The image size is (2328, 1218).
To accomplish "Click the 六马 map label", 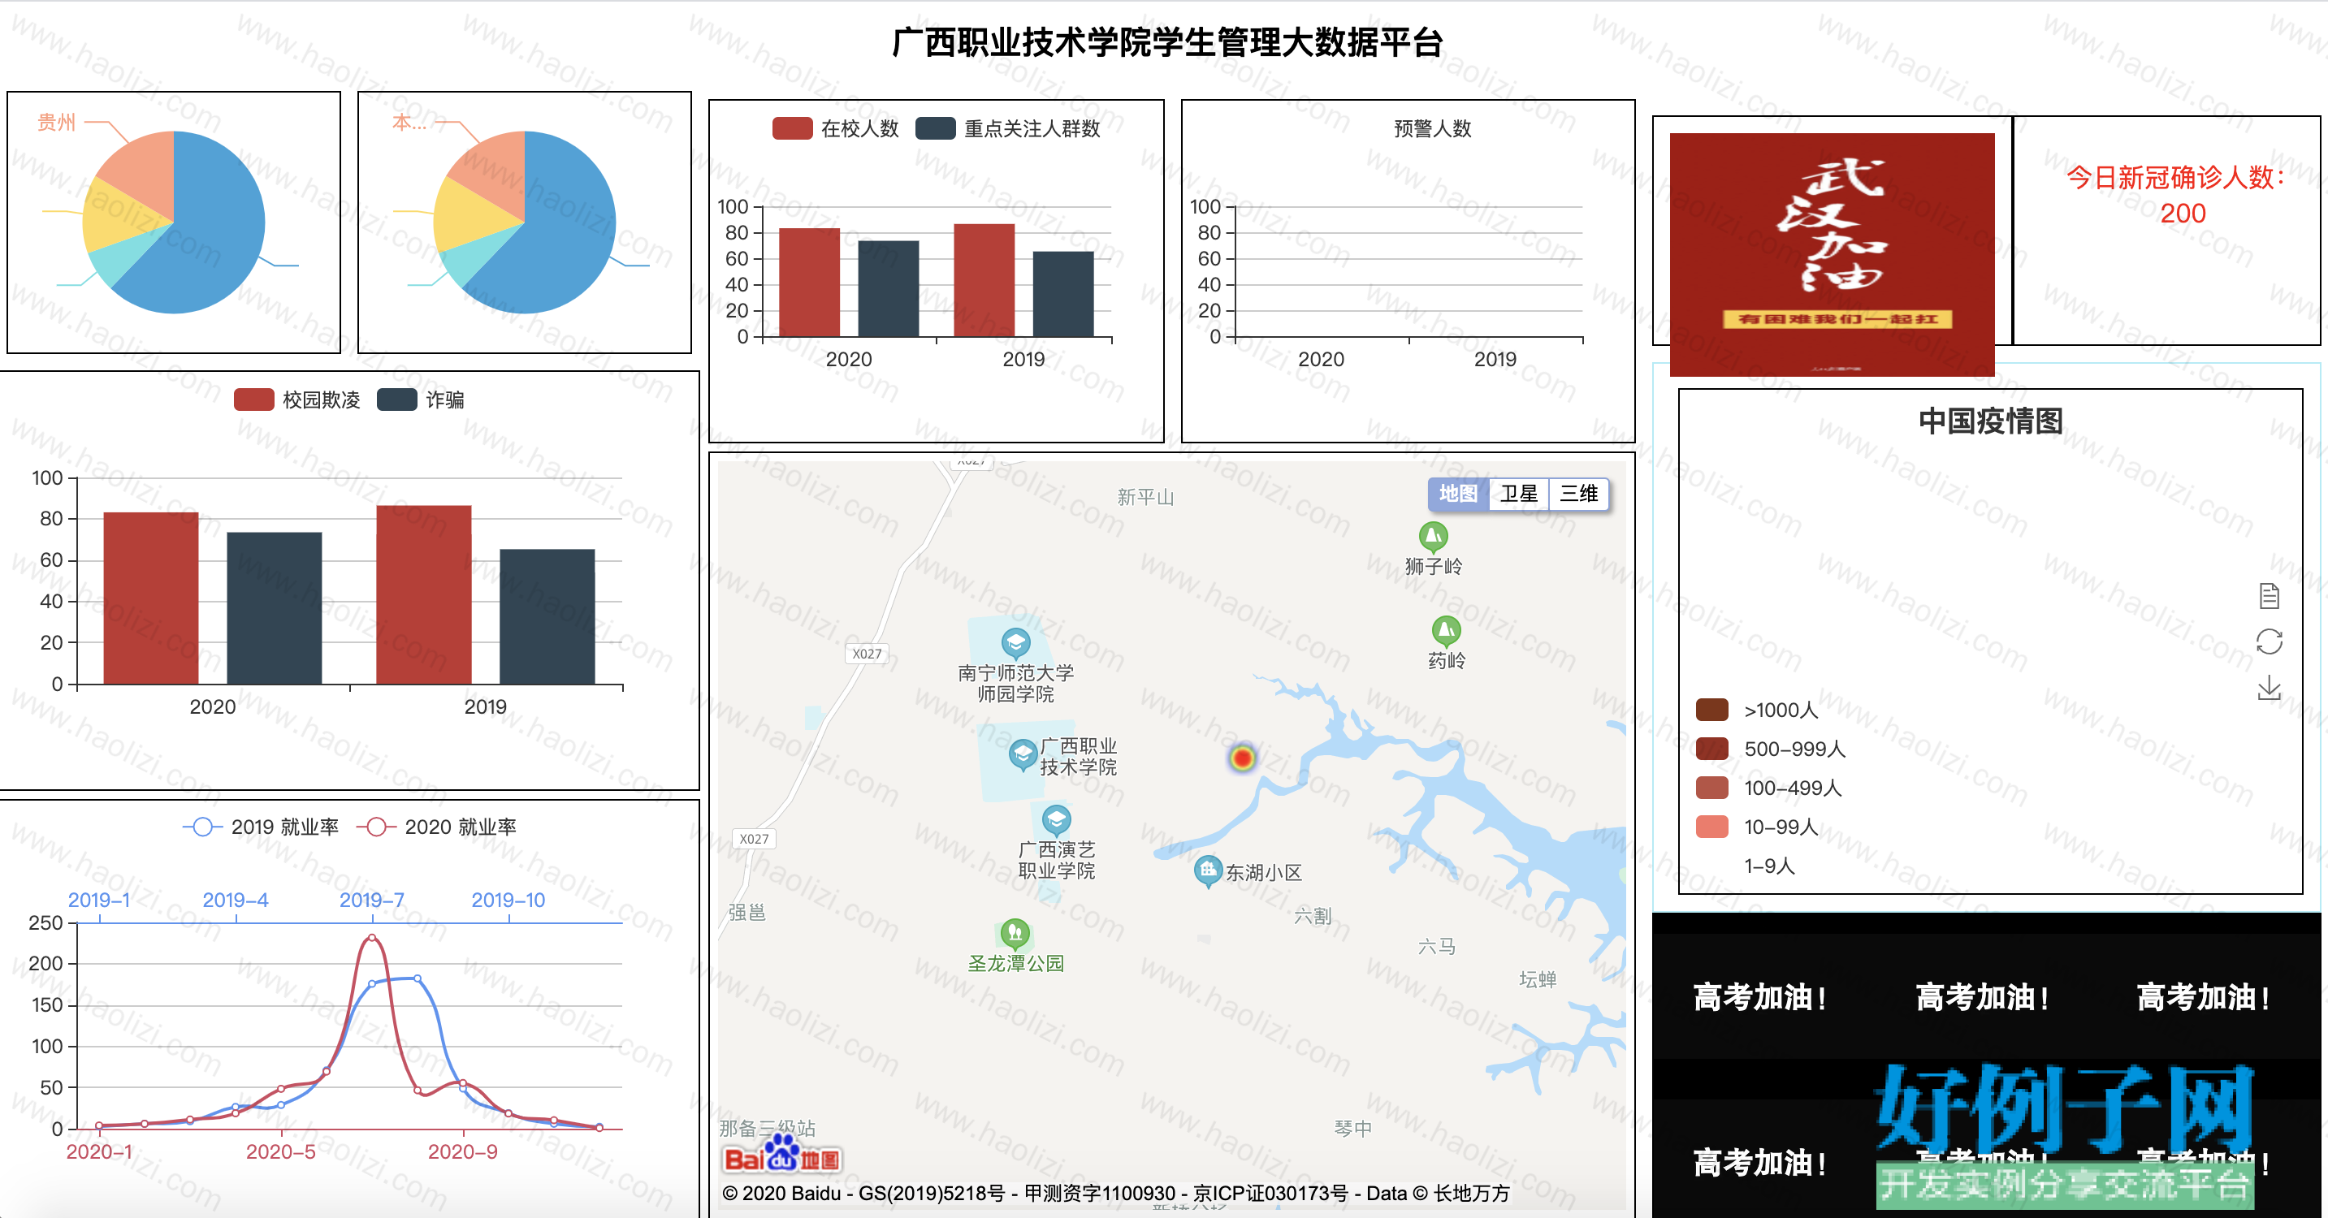I will 1436,946.
